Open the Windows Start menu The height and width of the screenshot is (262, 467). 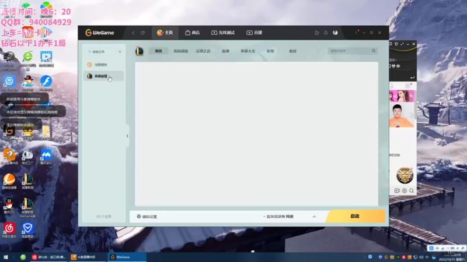(6, 257)
